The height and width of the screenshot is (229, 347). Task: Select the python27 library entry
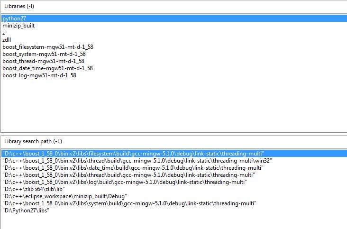(174, 18)
